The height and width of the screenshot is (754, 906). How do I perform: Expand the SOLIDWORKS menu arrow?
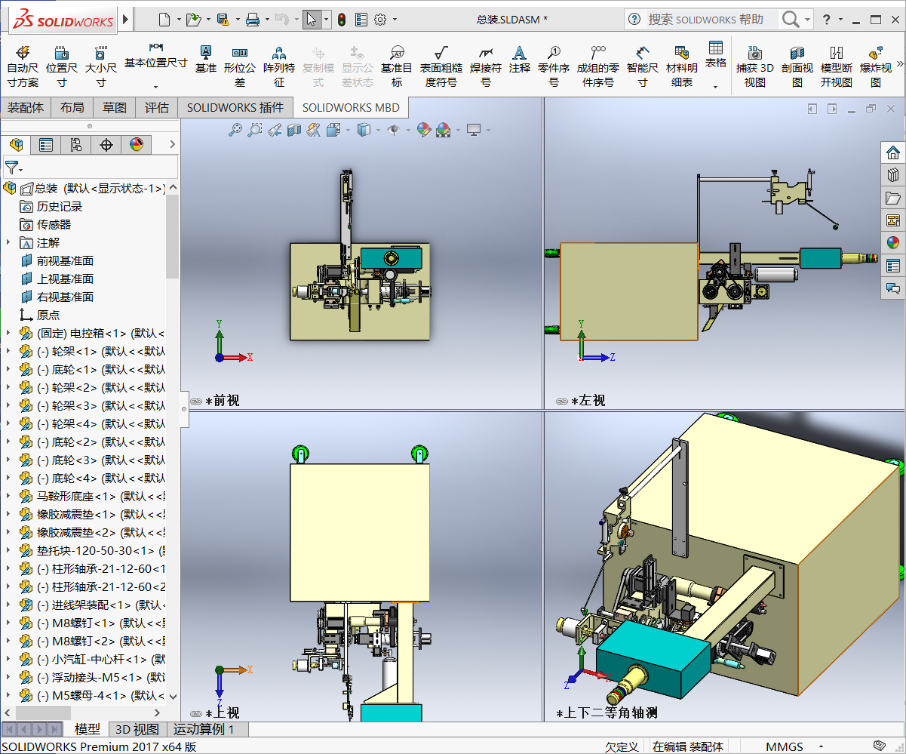[x=125, y=19]
